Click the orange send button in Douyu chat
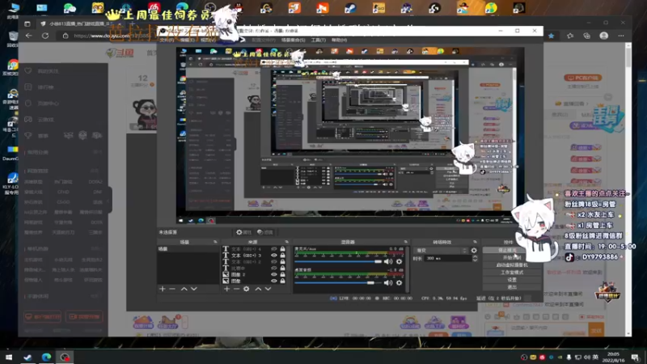 point(596,330)
